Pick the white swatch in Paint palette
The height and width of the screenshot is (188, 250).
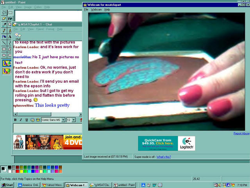[9, 171]
